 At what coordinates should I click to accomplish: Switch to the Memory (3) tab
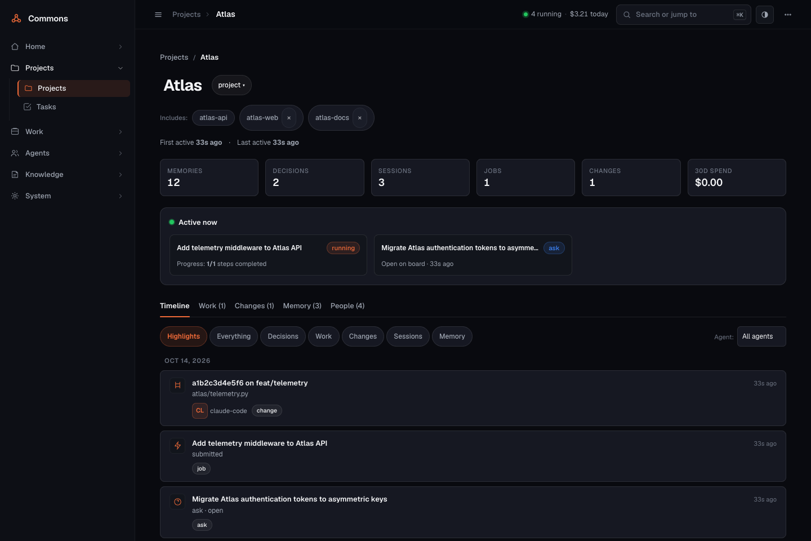(x=302, y=306)
